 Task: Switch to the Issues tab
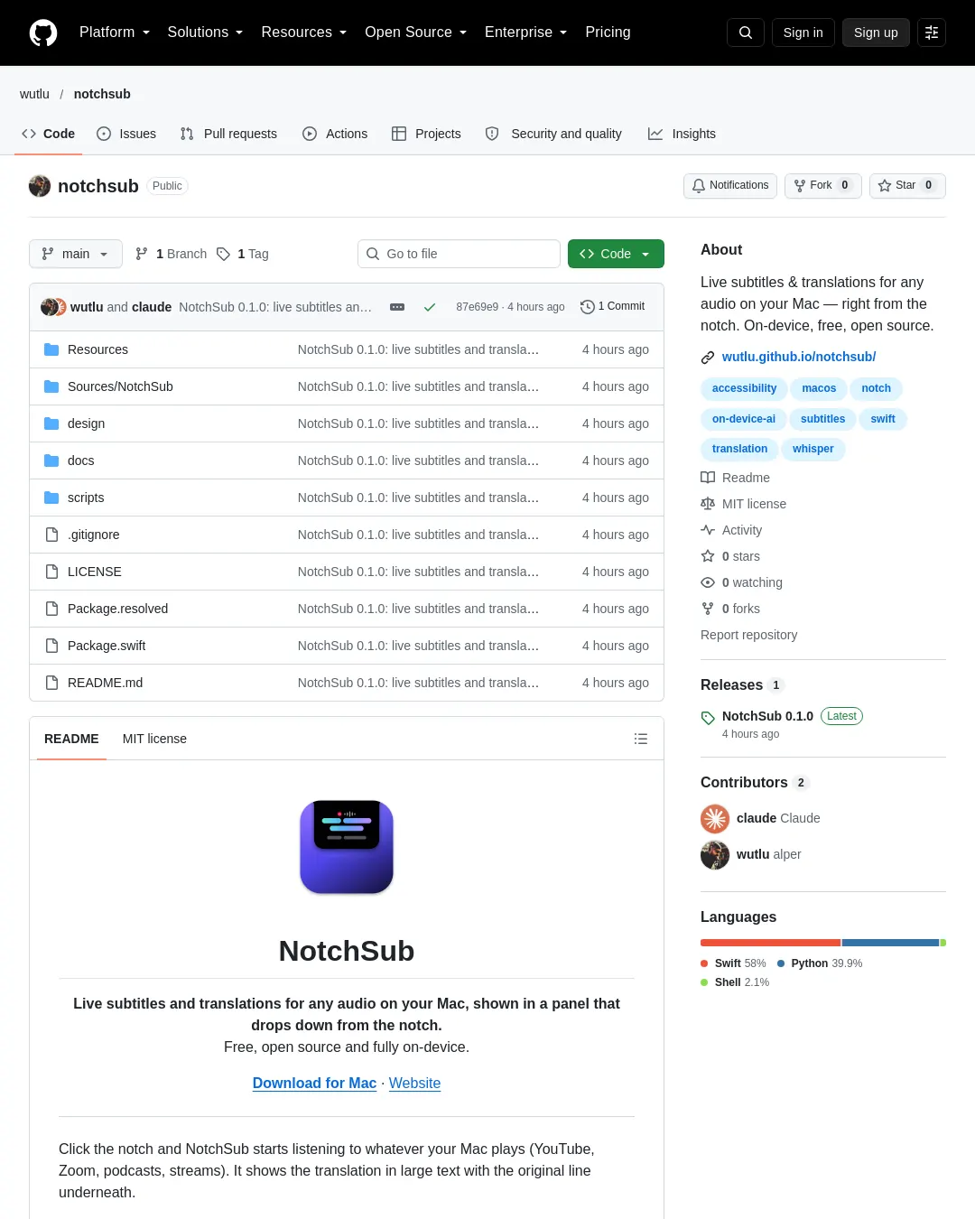[x=126, y=134]
